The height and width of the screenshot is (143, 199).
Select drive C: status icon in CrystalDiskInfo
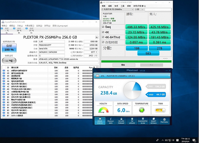[2, 28]
